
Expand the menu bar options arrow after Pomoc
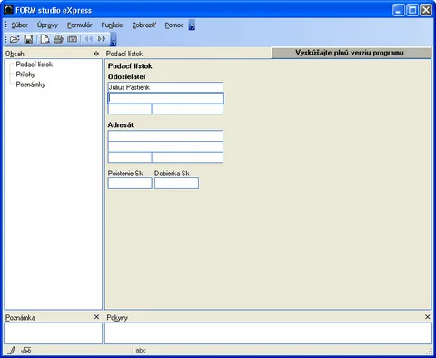pyautogui.click(x=192, y=25)
